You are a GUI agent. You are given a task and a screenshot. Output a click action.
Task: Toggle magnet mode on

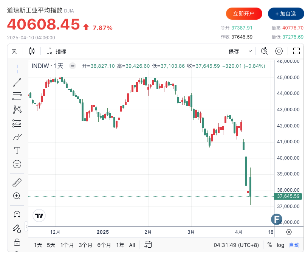click(x=17, y=214)
